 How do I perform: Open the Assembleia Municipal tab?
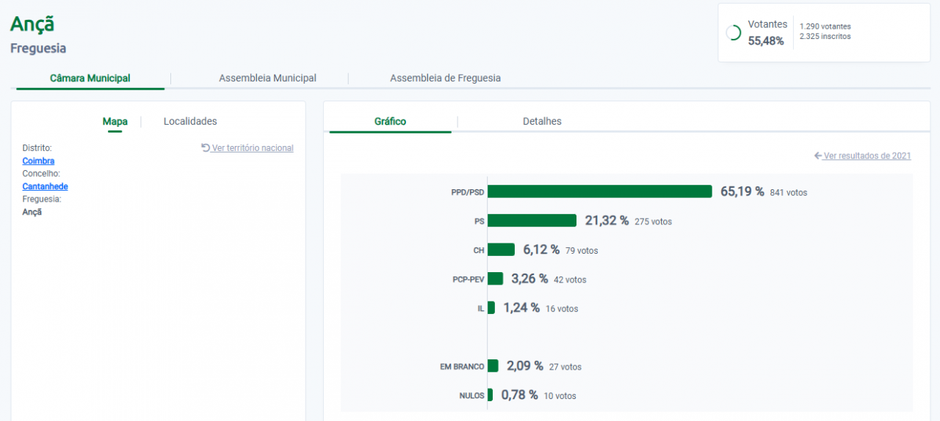pos(267,78)
